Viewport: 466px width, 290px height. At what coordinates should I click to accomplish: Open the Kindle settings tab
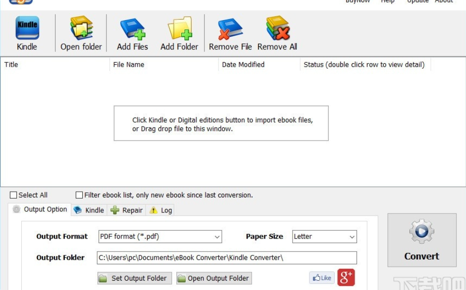pos(89,210)
